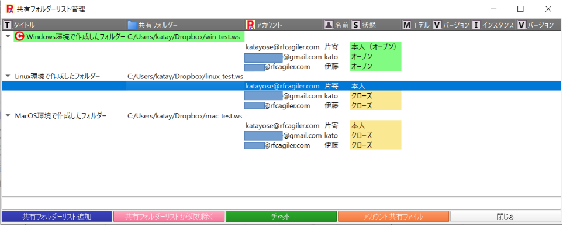This screenshot has height=226, width=563.
Task: Sort by タイトル column header
Action: [24, 25]
